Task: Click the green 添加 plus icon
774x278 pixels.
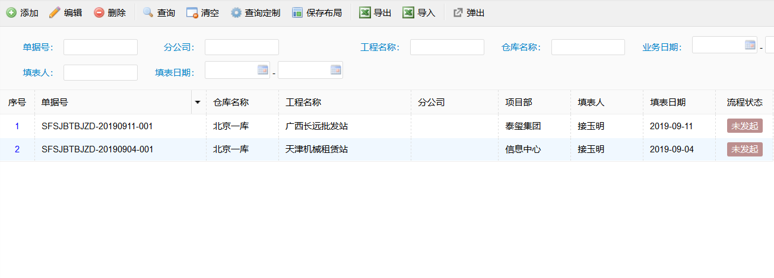Action: click(11, 12)
